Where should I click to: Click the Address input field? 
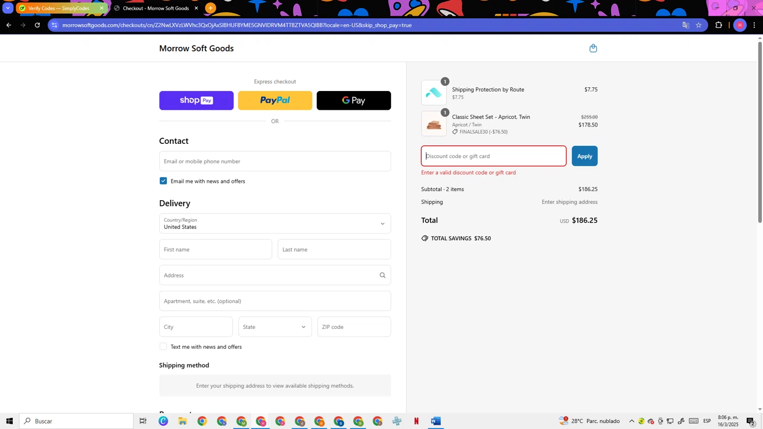(x=275, y=275)
